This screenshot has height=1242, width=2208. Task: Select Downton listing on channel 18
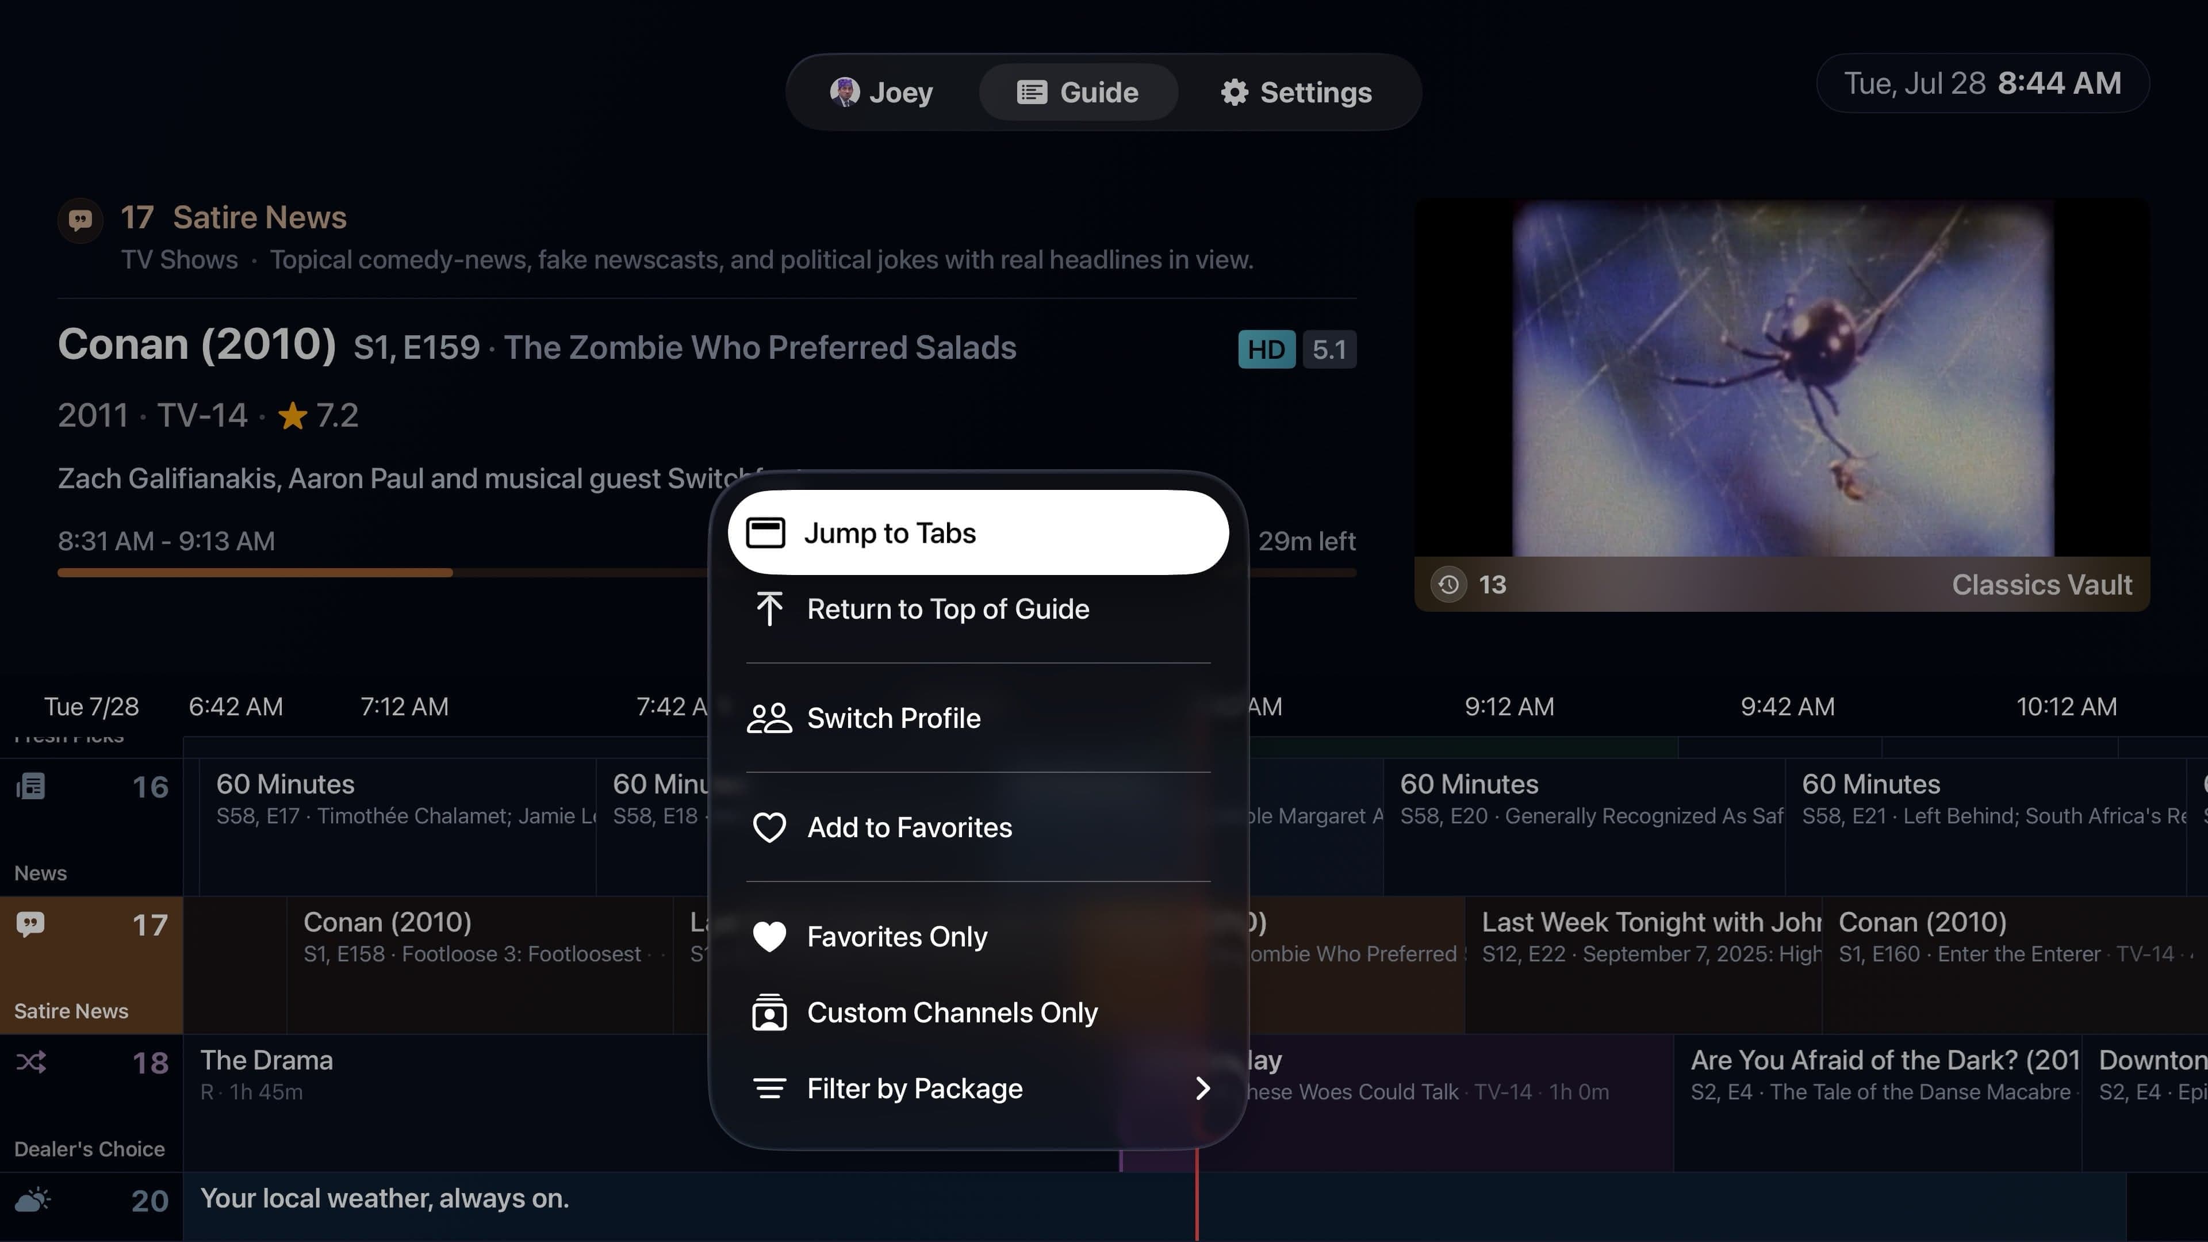click(x=2145, y=1103)
